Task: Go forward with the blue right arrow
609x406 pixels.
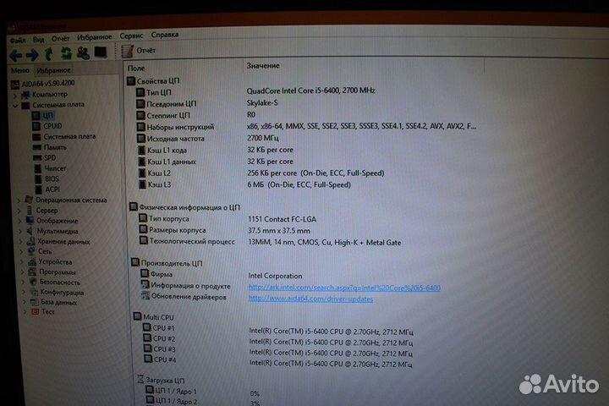Action: click(32, 55)
